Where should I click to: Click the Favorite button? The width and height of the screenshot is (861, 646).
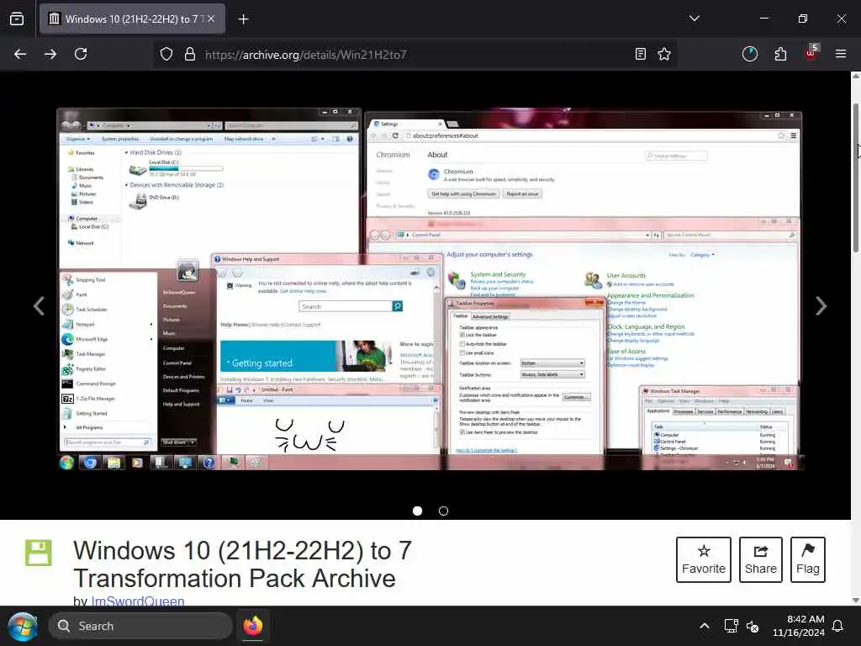click(704, 559)
